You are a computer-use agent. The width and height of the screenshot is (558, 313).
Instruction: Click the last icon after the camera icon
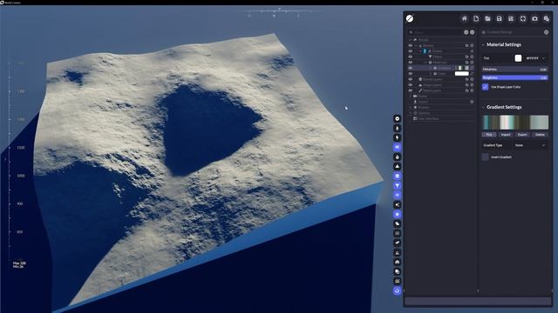547,18
